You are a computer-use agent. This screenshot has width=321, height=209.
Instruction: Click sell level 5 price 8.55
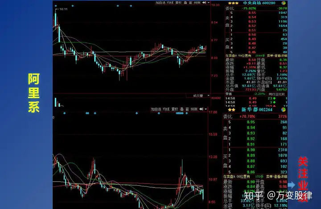tap(252, 13)
